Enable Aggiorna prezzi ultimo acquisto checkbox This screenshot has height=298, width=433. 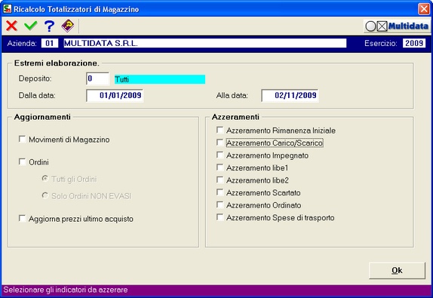(x=22, y=218)
